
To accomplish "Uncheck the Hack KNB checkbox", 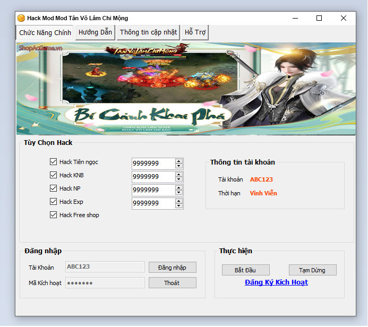I will [x=53, y=175].
